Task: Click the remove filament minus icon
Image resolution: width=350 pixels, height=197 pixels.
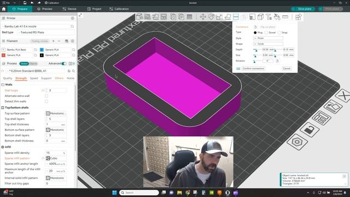Action: (x=59, y=41)
